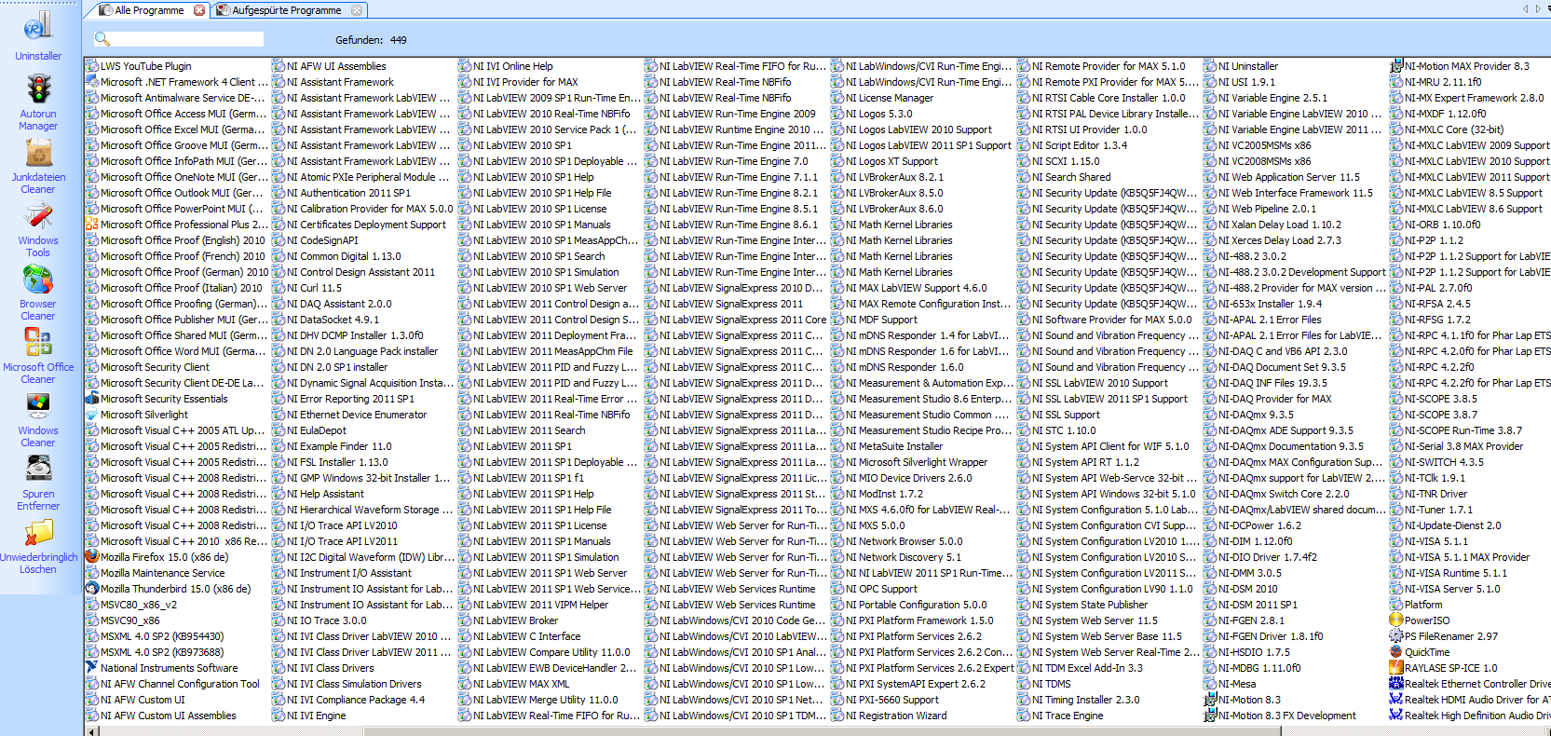Select the NI EulaDepot entry
The image size is (1551, 736).
tap(317, 430)
